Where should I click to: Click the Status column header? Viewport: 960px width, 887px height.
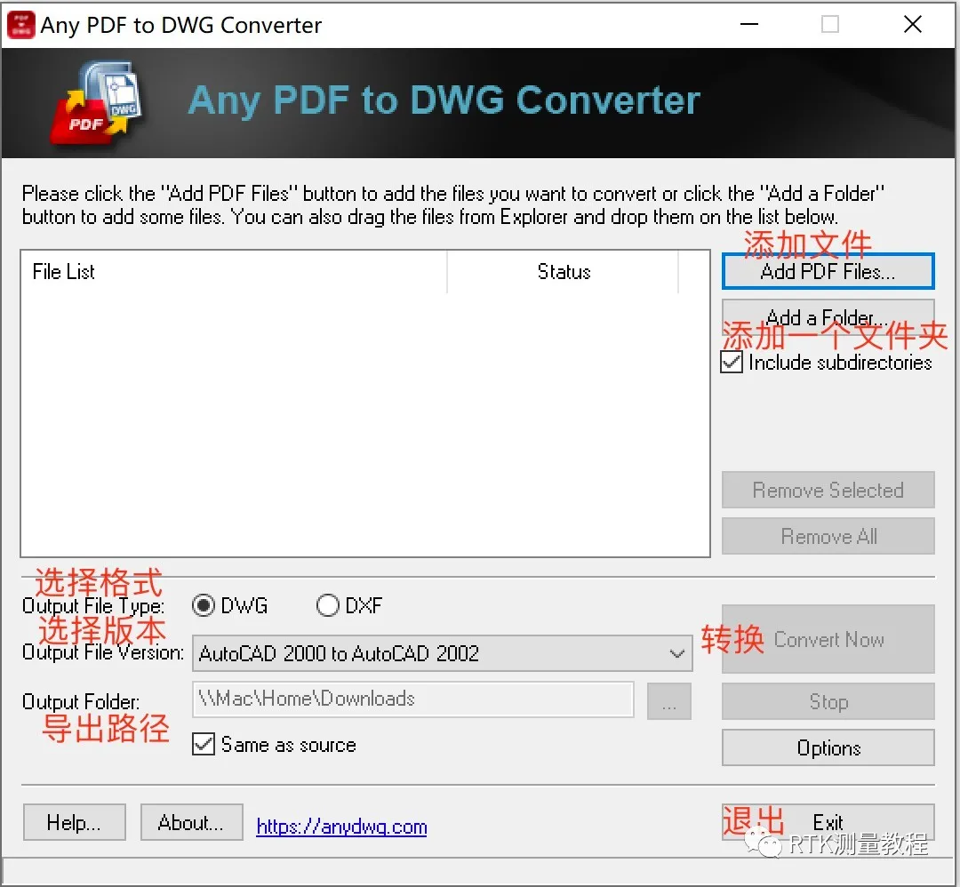(x=564, y=272)
